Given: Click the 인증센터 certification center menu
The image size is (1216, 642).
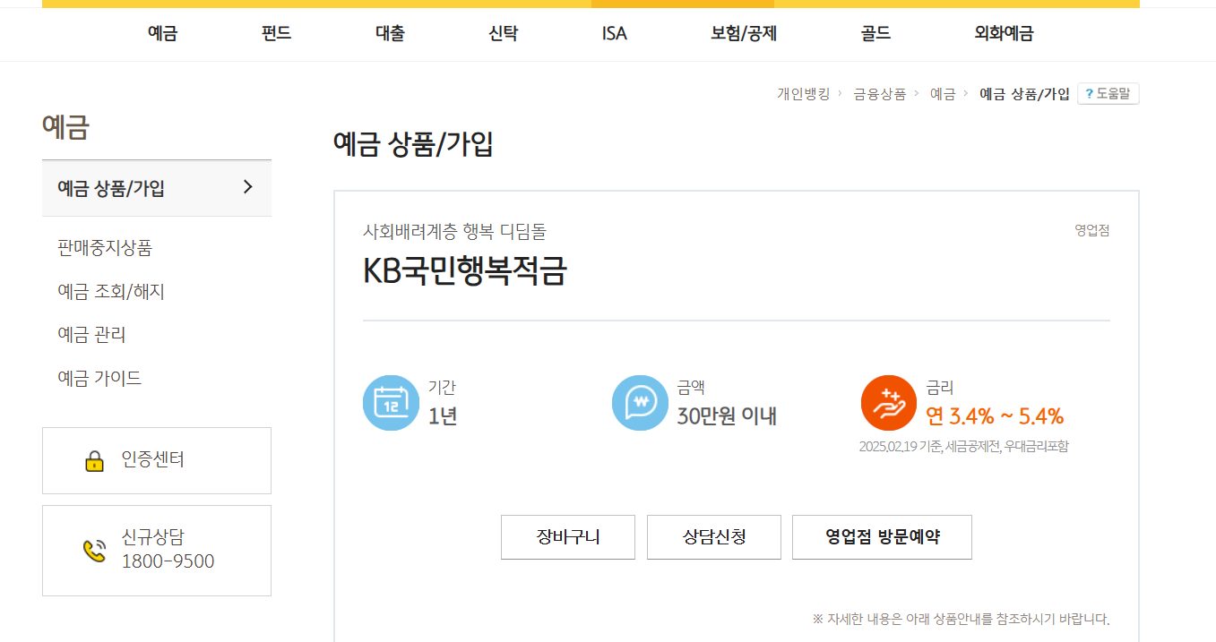Looking at the screenshot, I should tap(156, 460).
